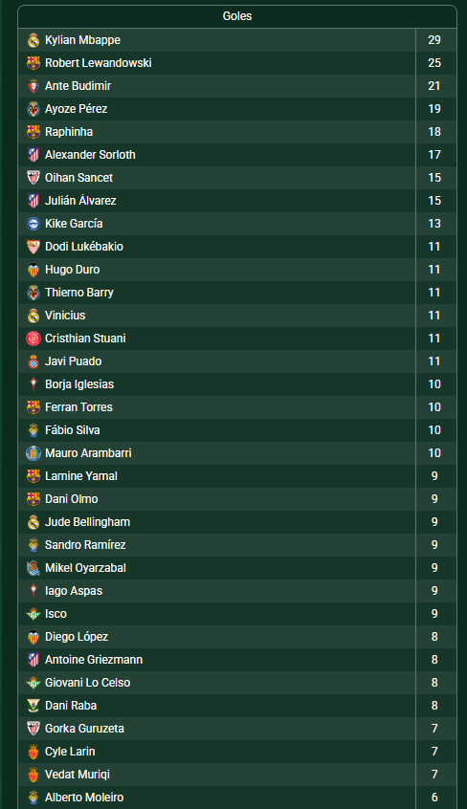Viewport: 467px width, 809px height.
Task: Click the Real Sociedad crest by Mikel Oyarzabal
Action: [33, 568]
